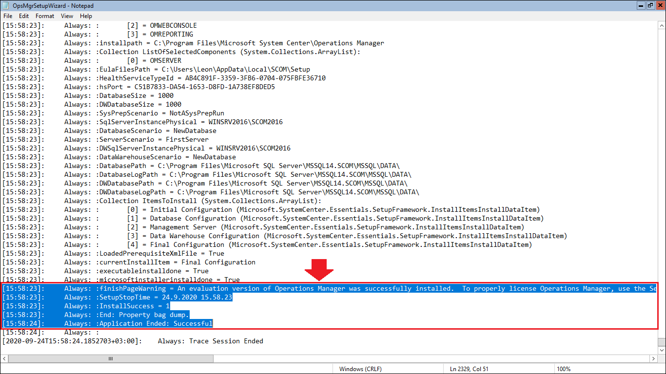
Task: Restore down the Notepad window
Action: point(650,5)
